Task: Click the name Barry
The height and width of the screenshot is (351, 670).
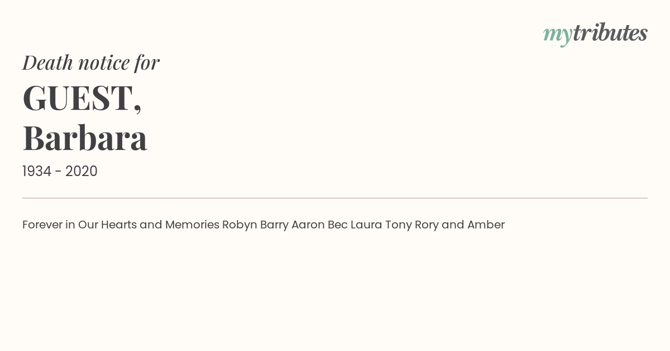Action: coord(274,225)
